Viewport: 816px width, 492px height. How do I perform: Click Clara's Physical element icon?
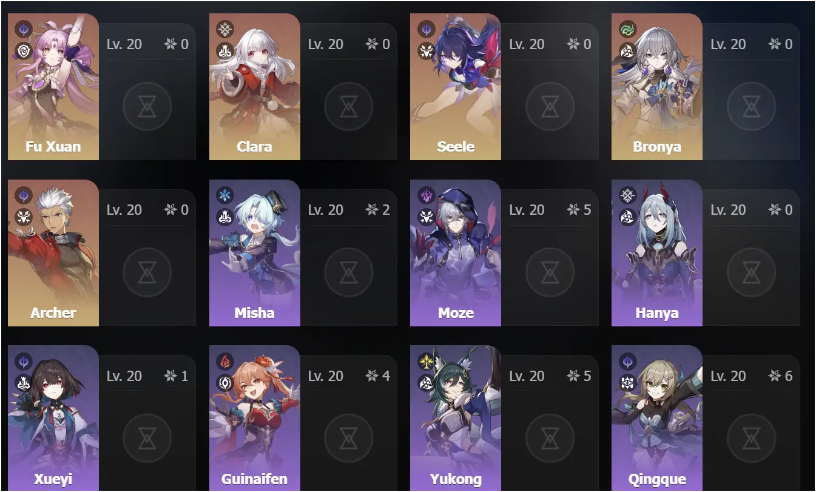(x=225, y=29)
